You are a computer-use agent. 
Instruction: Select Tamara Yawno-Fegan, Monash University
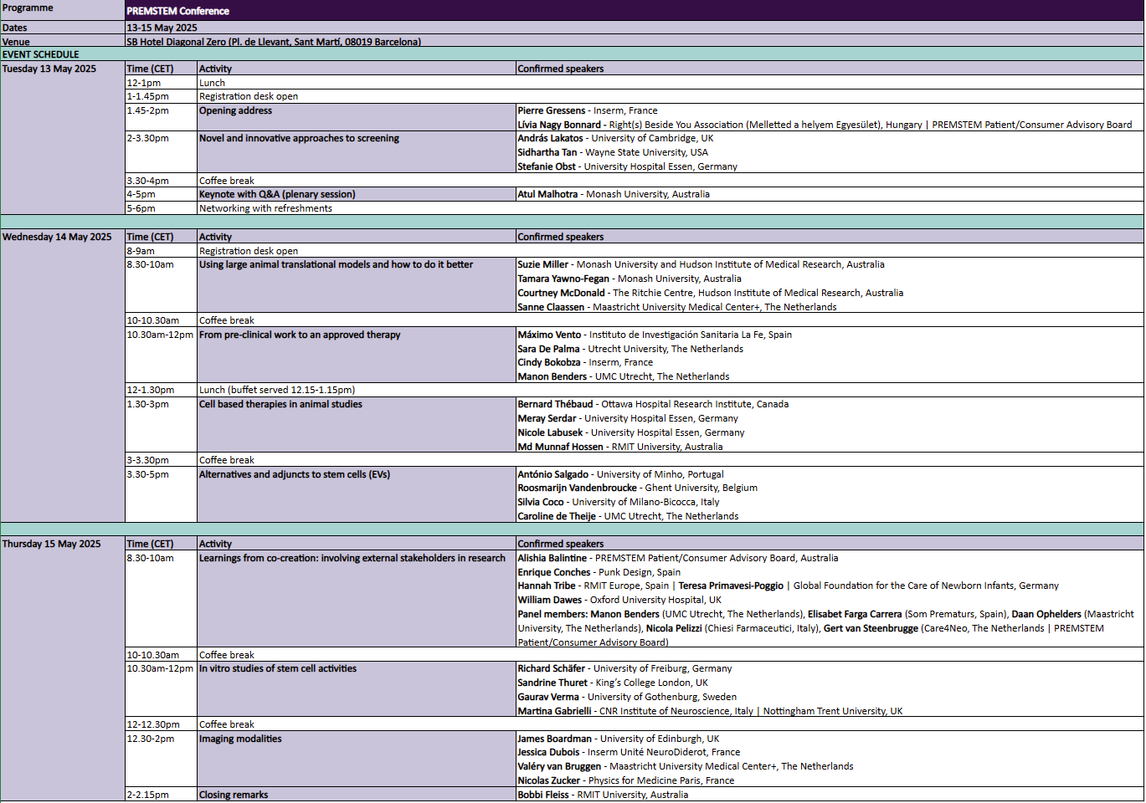coord(630,279)
